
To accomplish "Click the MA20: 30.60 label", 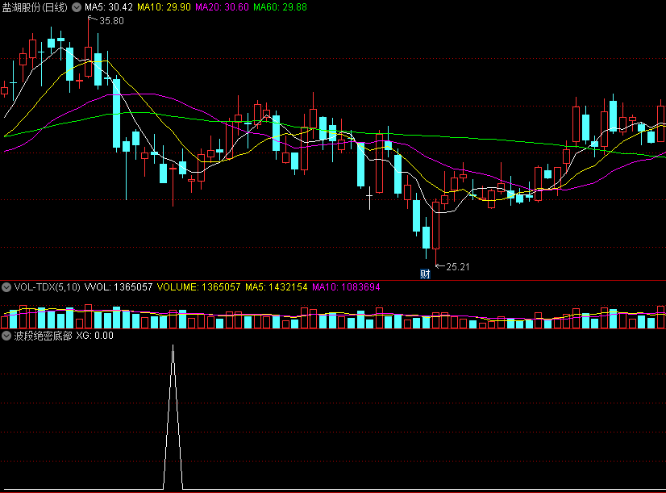I will click(x=223, y=7).
